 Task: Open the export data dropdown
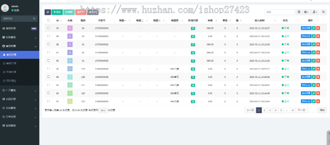pyautogui.click(x=315, y=12)
